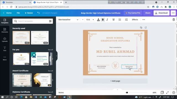Click See all for Diploma Certificate

coord(50,92)
